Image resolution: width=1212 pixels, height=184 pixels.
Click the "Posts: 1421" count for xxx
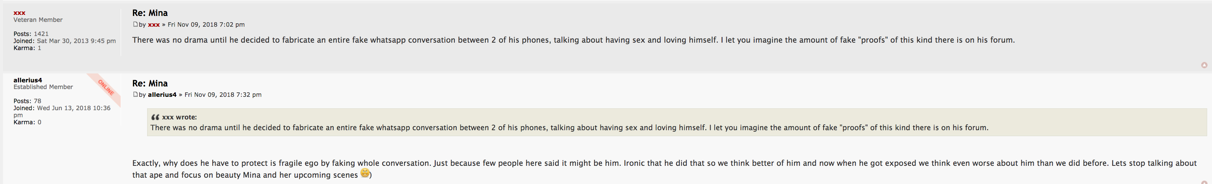click(31, 34)
